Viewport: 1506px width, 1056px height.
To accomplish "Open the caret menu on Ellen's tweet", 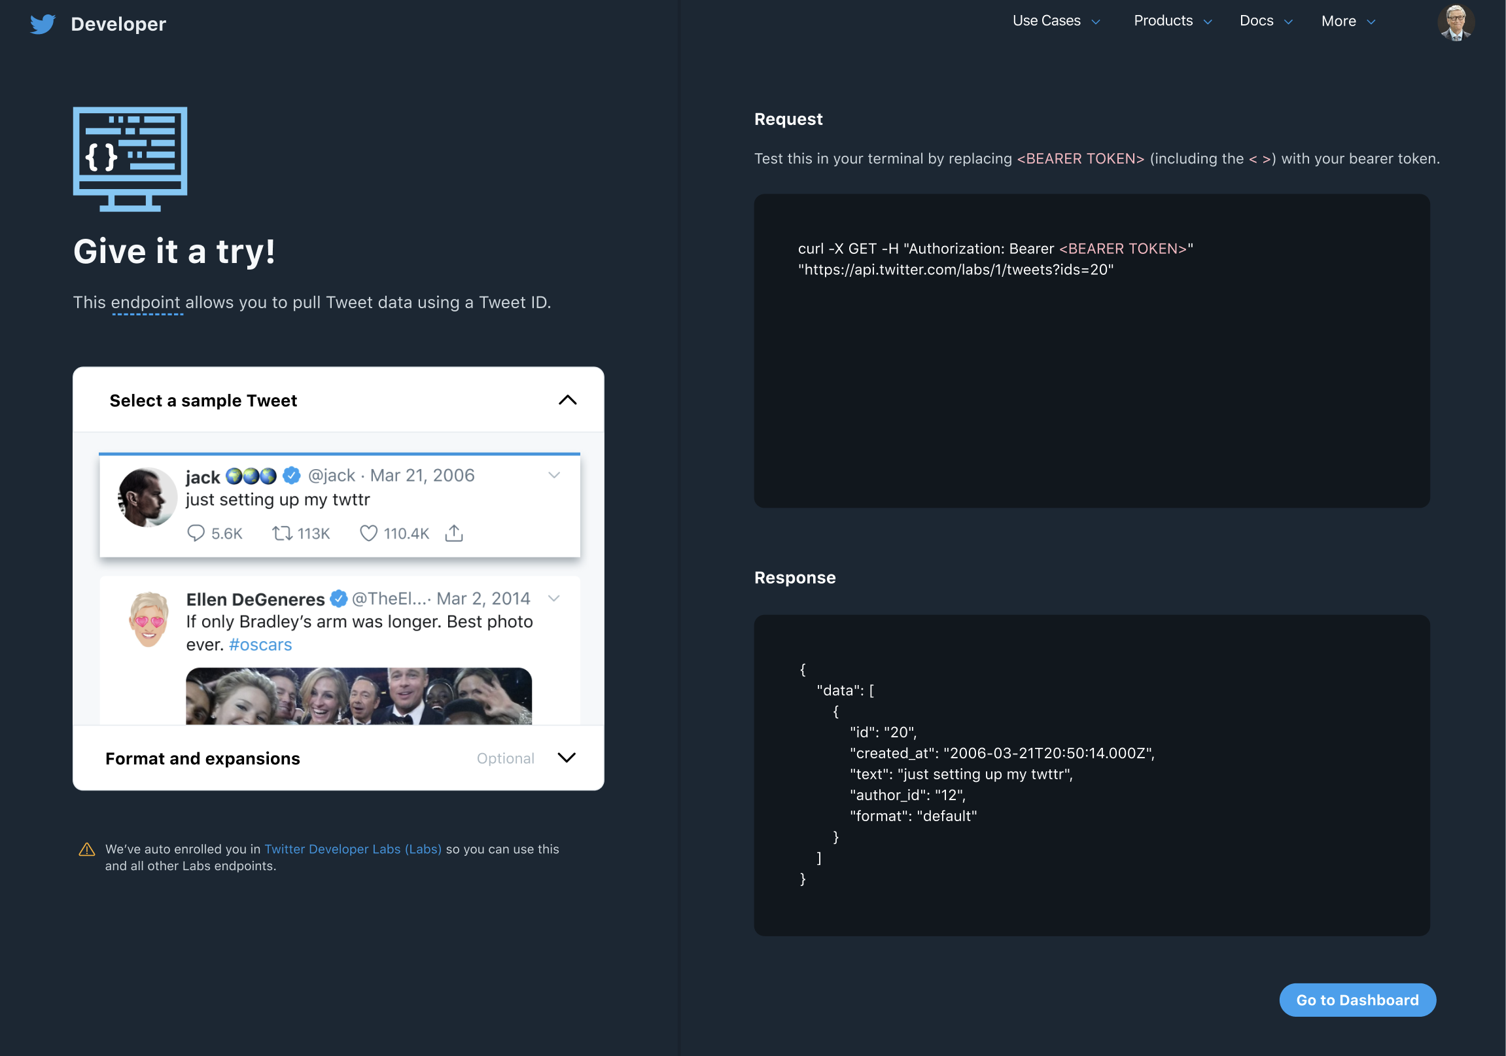I will 554,598.
